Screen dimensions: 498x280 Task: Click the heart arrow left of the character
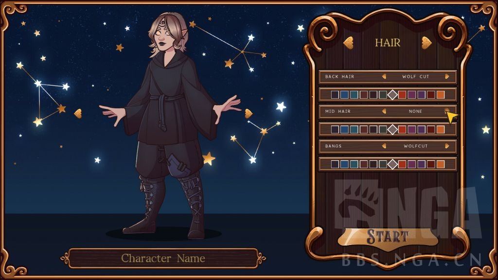(x=78, y=113)
